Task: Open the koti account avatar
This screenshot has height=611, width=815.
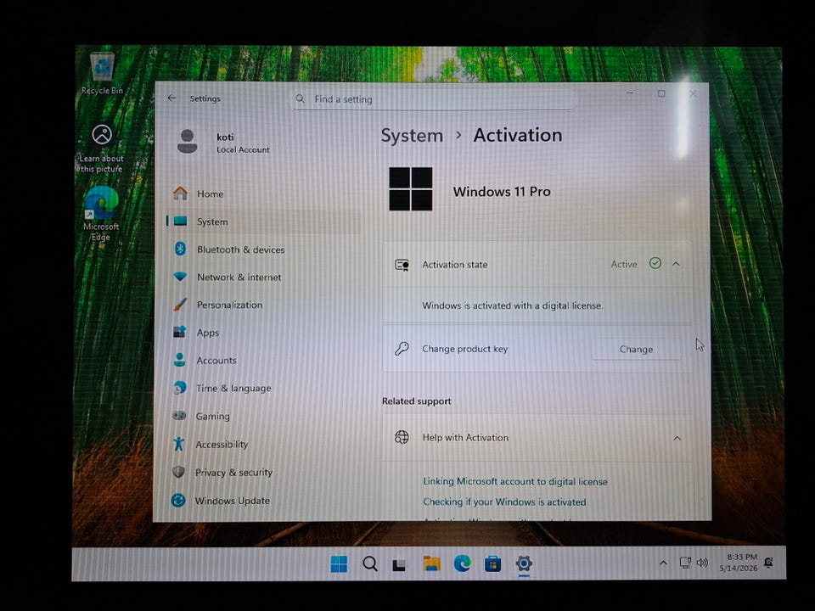Action: pyautogui.click(x=187, y=142)
